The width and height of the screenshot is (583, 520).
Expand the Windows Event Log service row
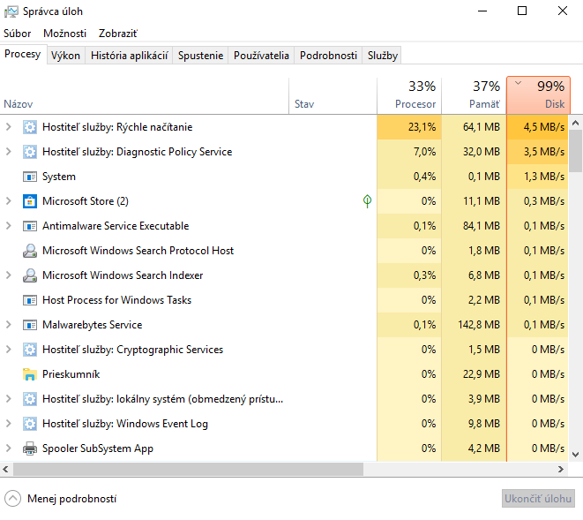(8, 423)
